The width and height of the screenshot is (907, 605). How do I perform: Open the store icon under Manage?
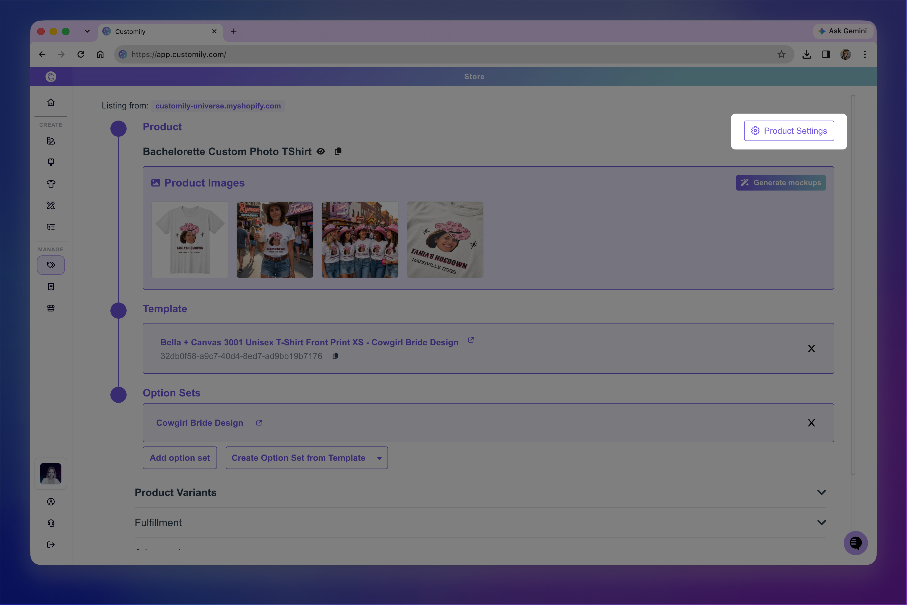point(51,308)
